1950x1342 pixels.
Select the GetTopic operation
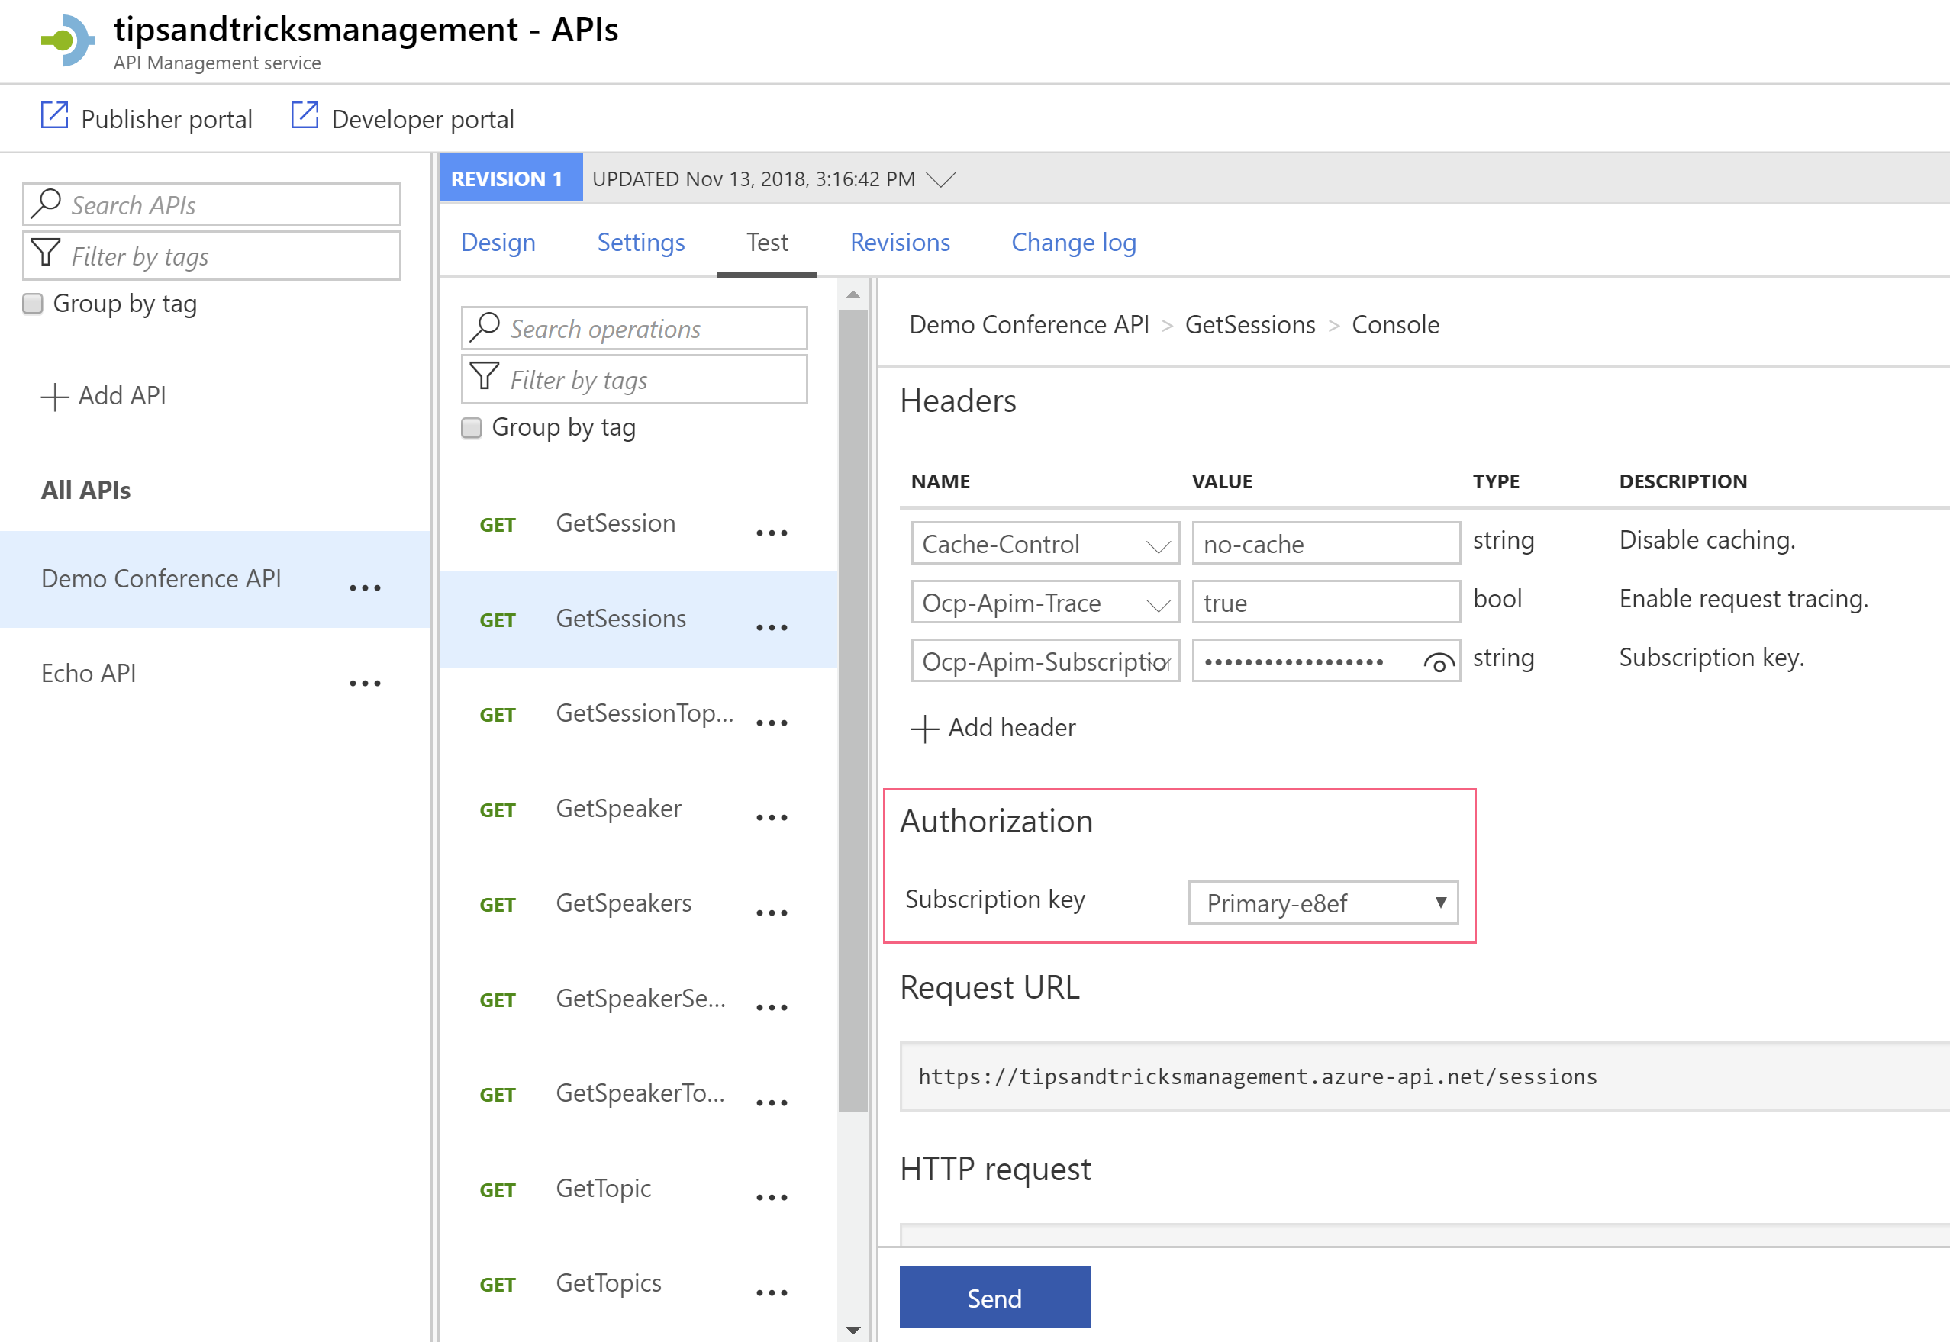pyautogui.click(x=603, y=1188)
